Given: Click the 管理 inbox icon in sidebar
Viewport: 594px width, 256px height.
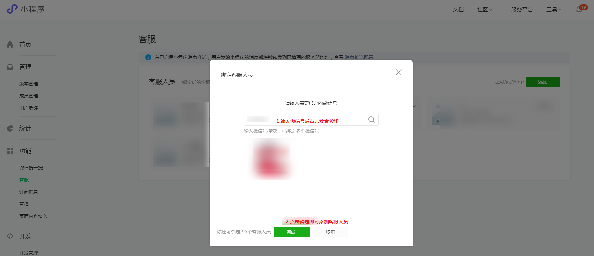Looking at the screenshot, I should click(10, 67).
